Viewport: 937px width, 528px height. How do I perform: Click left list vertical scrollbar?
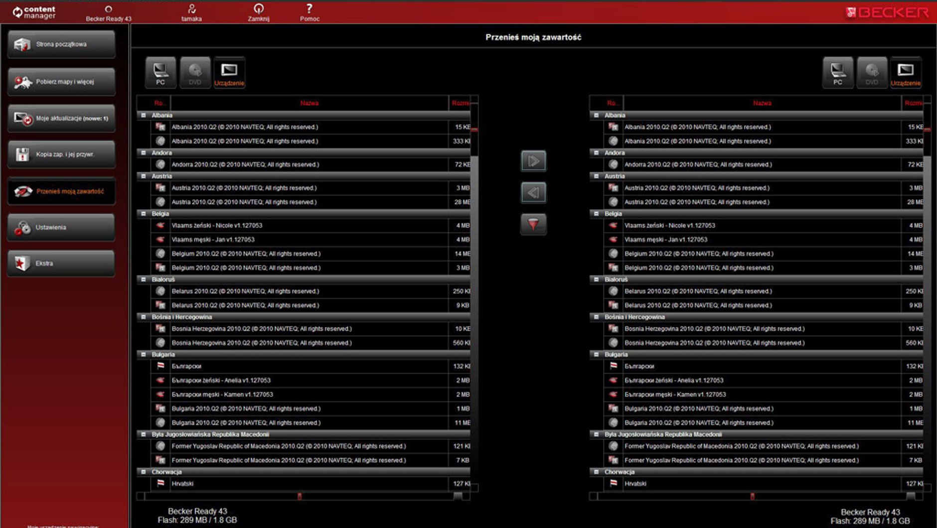pyautogui.click(x=474, y=294)
